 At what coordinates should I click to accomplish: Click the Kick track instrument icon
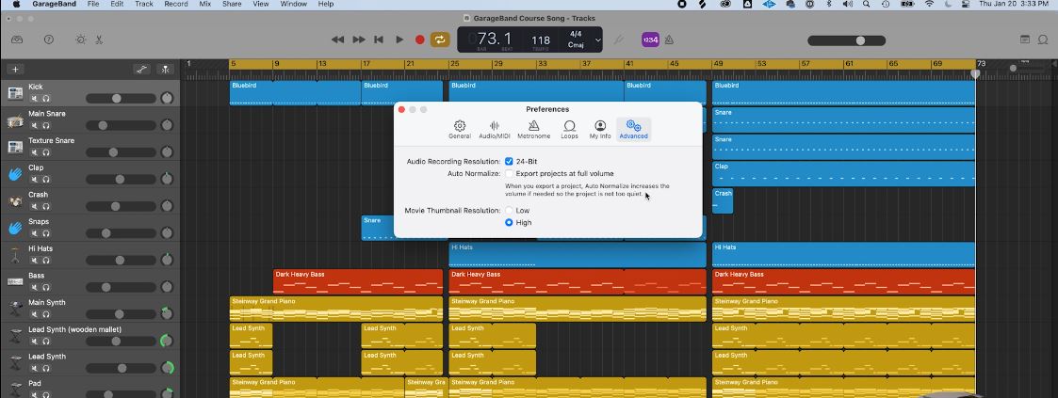click(x=15, y=93)
